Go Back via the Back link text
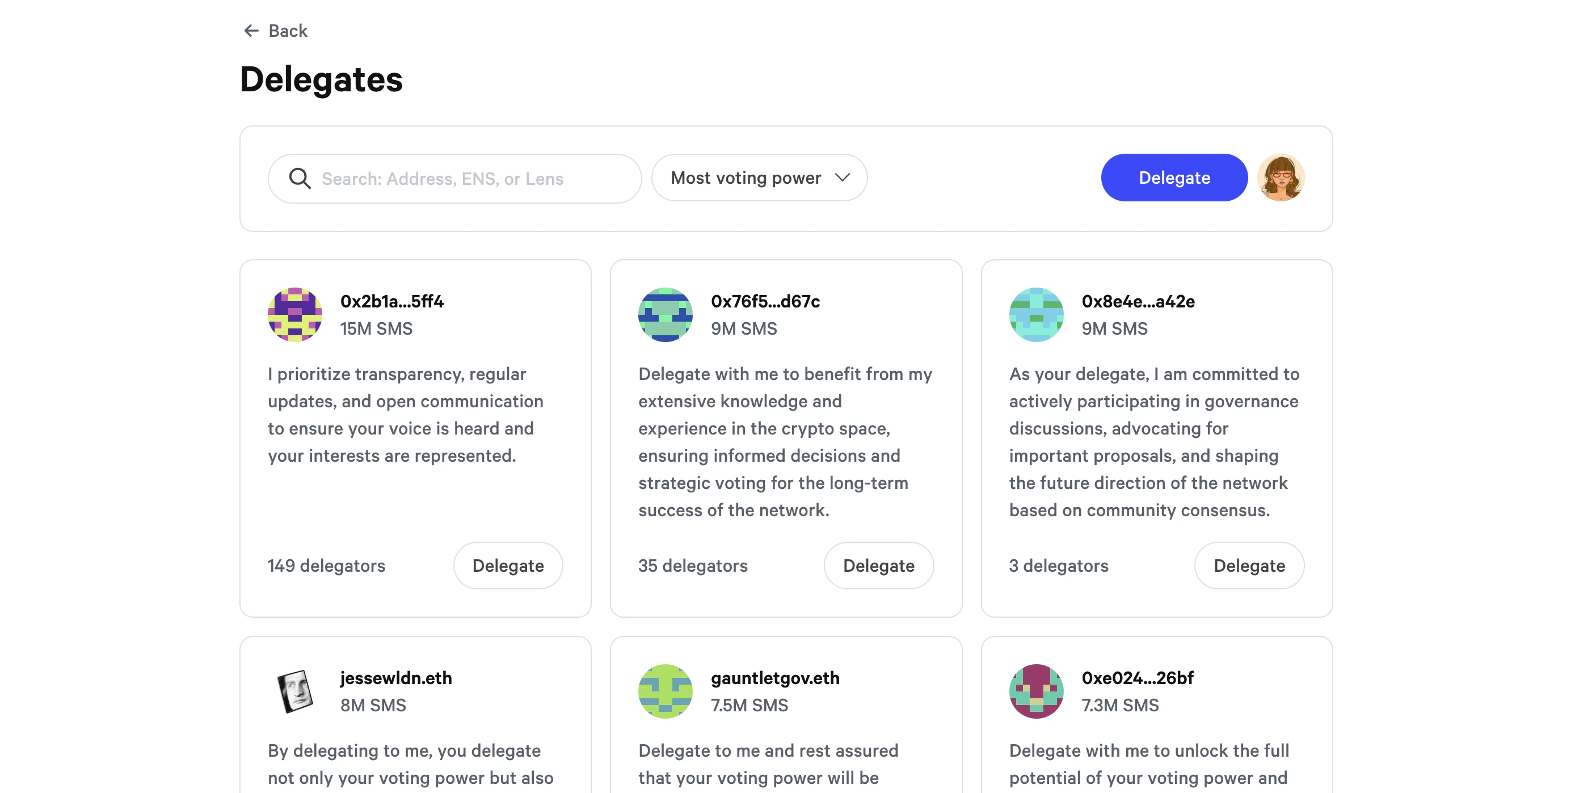This screenshot has width=1575, height=793. pyautogui.click(x=288, y=31)
